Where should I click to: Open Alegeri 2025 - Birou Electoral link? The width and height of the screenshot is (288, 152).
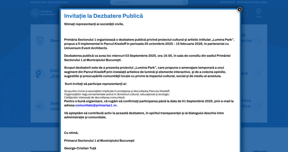point(49,2)
